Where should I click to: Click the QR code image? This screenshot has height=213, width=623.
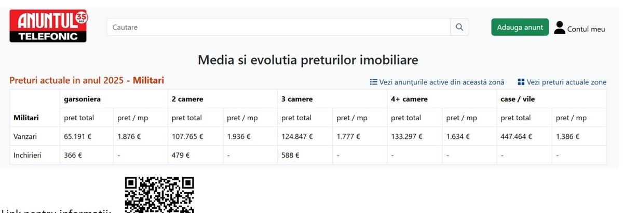point(159,194)
